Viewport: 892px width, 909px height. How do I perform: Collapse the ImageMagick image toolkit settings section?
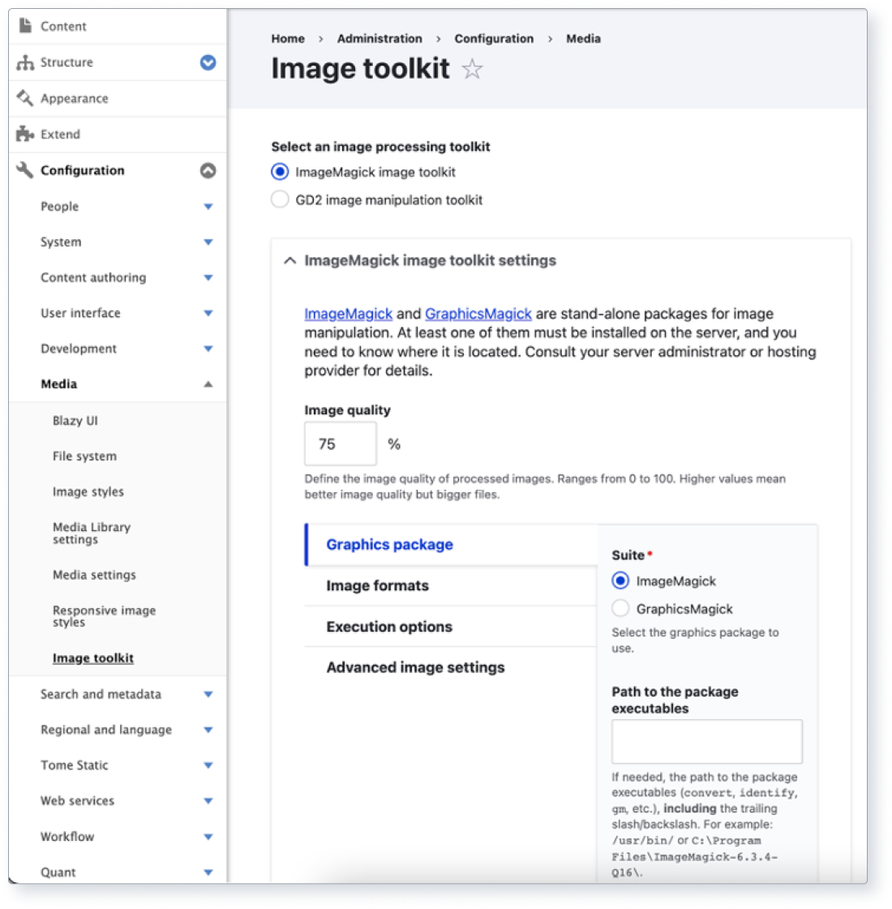click(x=289, y=261)
